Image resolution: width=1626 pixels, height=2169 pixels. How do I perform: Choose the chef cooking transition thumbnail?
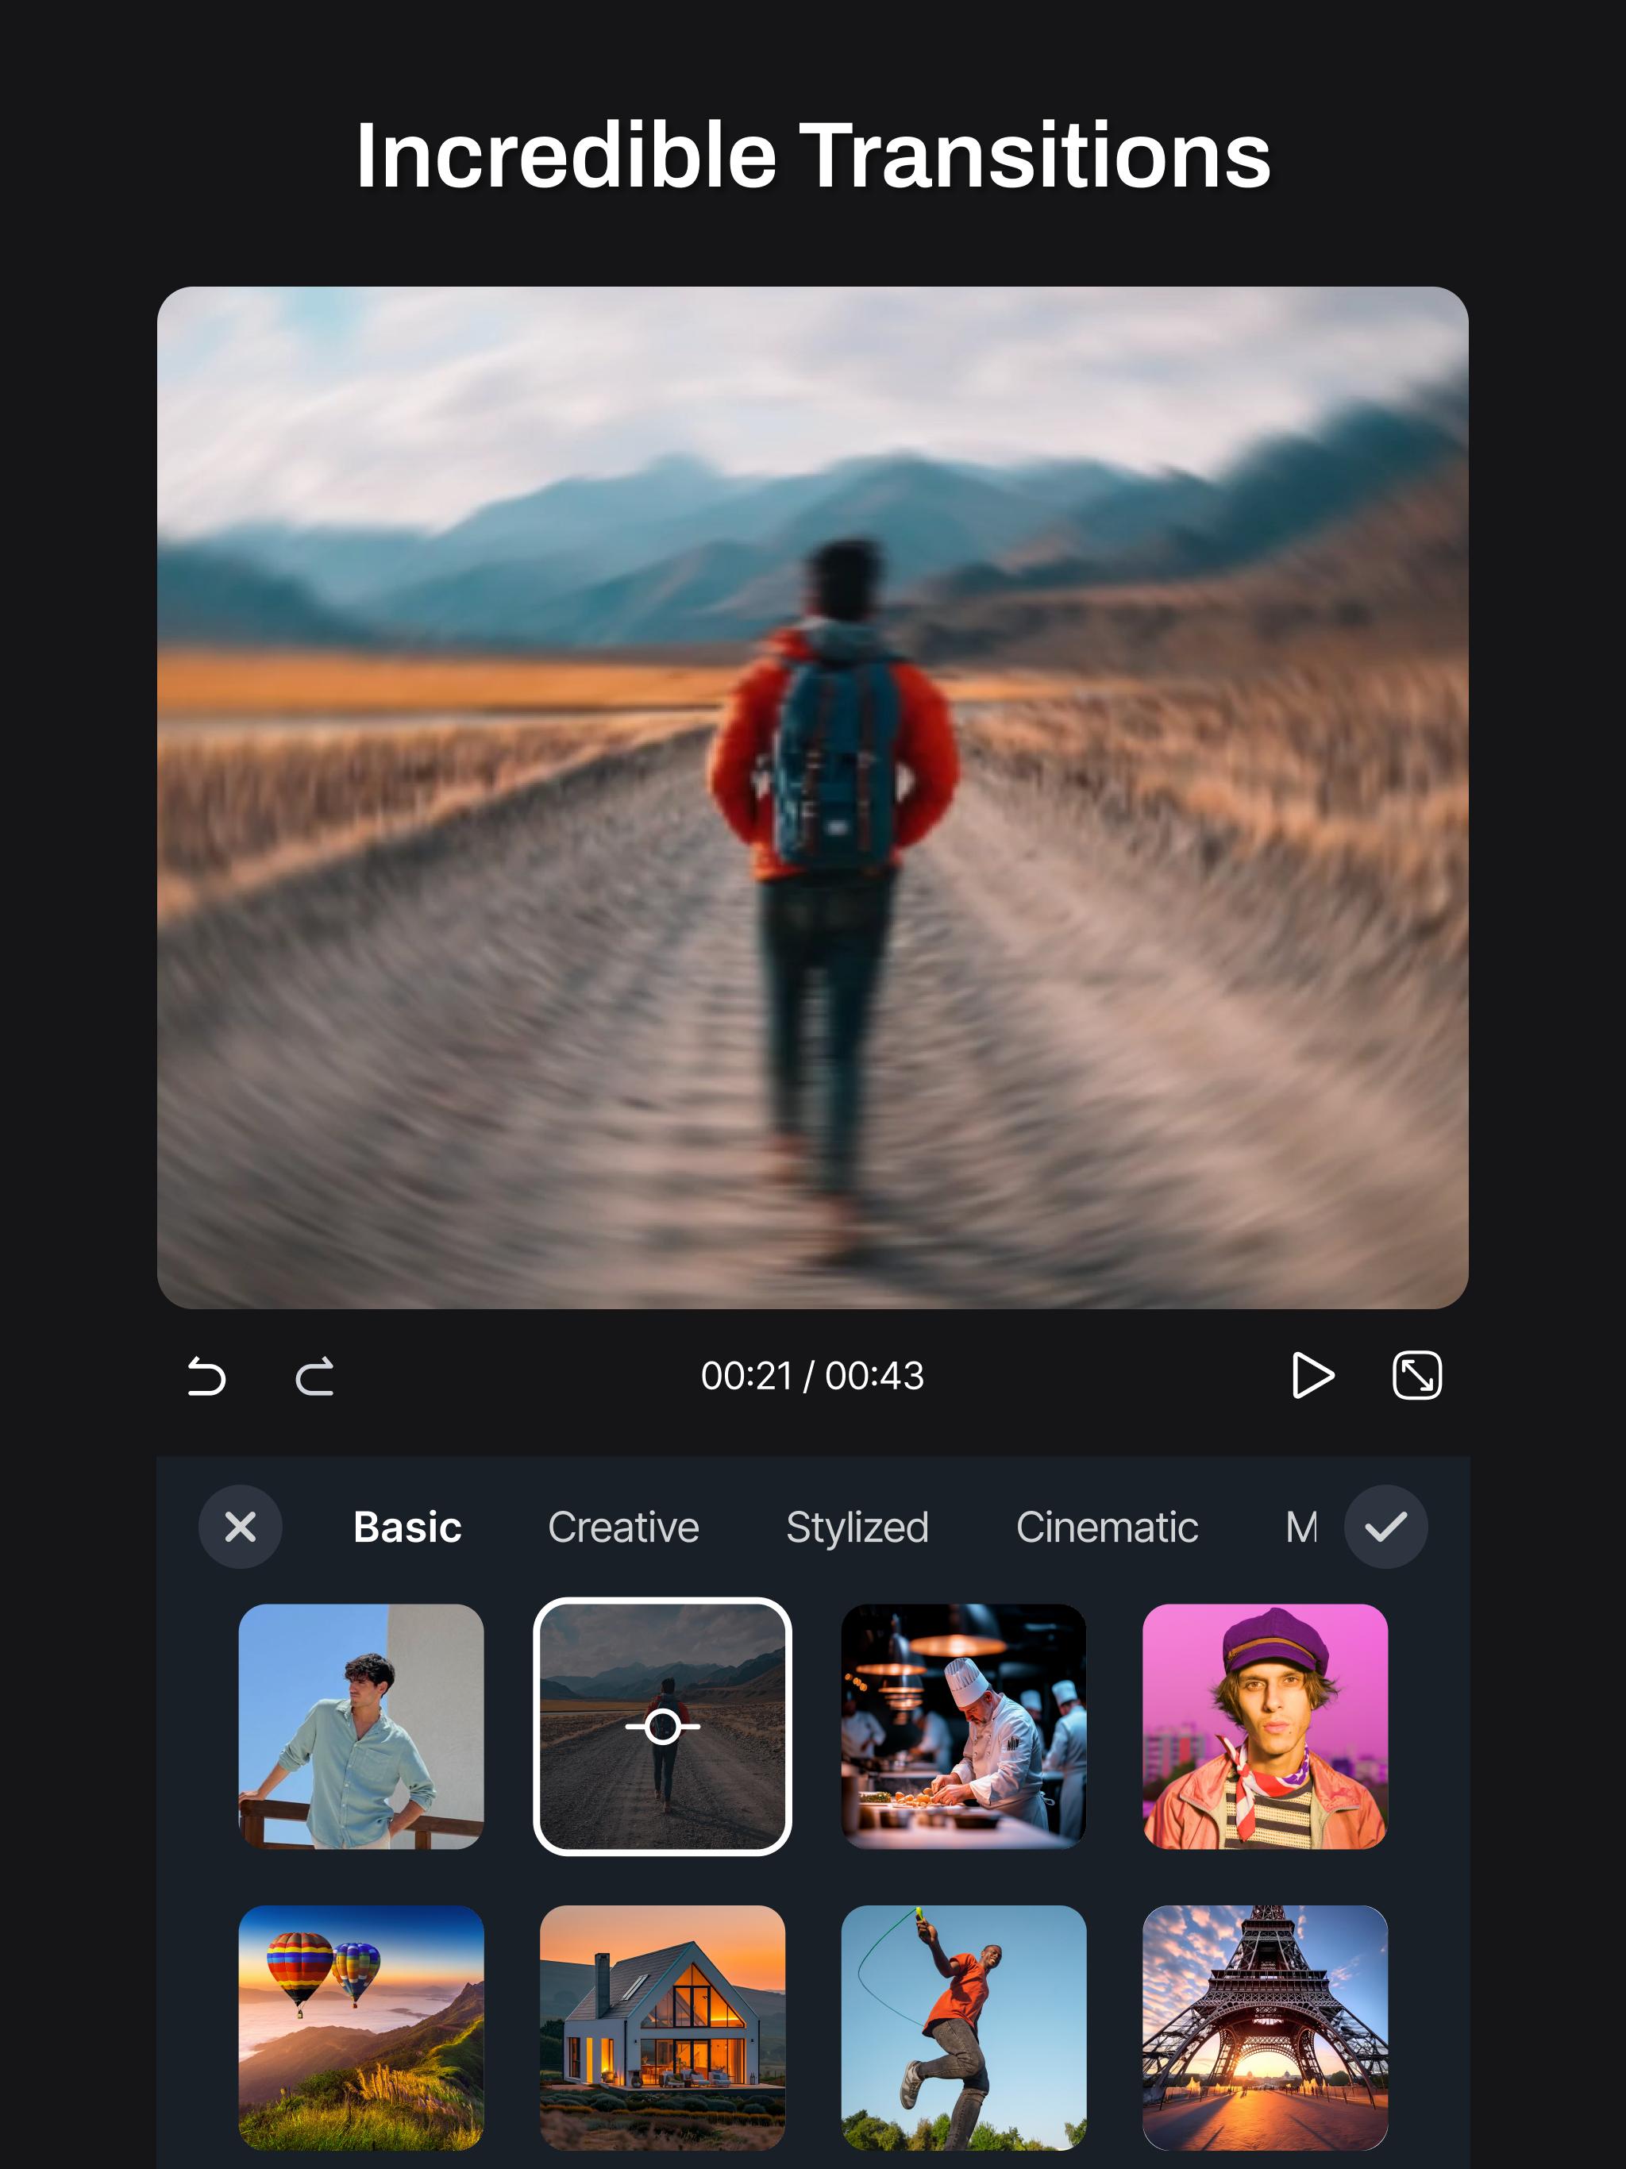click(x=963, y=1727)
